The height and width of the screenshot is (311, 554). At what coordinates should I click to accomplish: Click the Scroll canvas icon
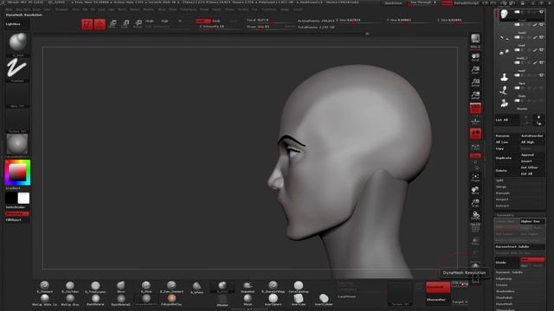[475, 57]
